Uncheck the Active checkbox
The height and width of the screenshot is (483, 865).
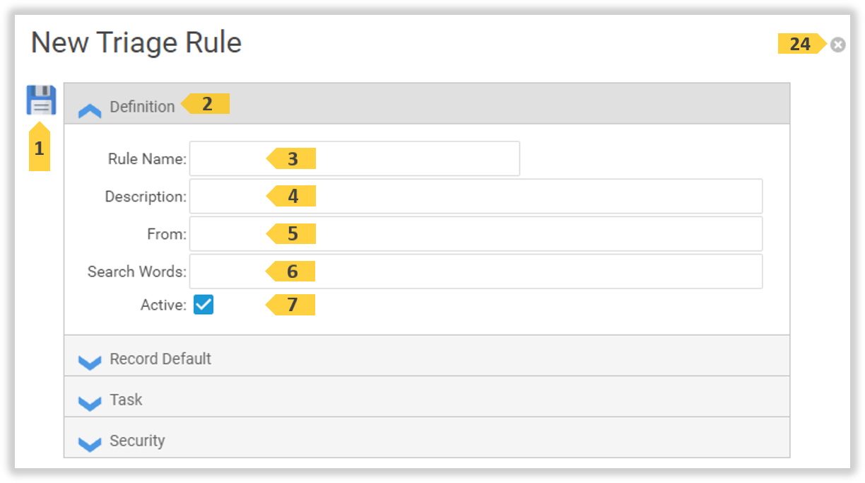pos(204,305)
